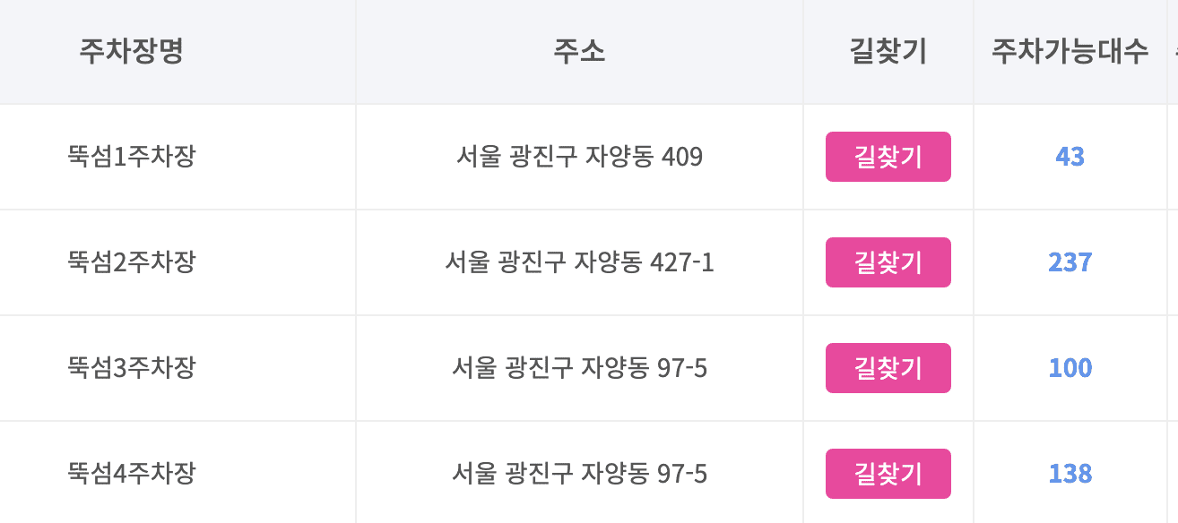1178x523 pixels.
Task: Click 뚝섬3주차장 address 자양동 97-5
Action: pyautogui.click(x=579, y=368)
